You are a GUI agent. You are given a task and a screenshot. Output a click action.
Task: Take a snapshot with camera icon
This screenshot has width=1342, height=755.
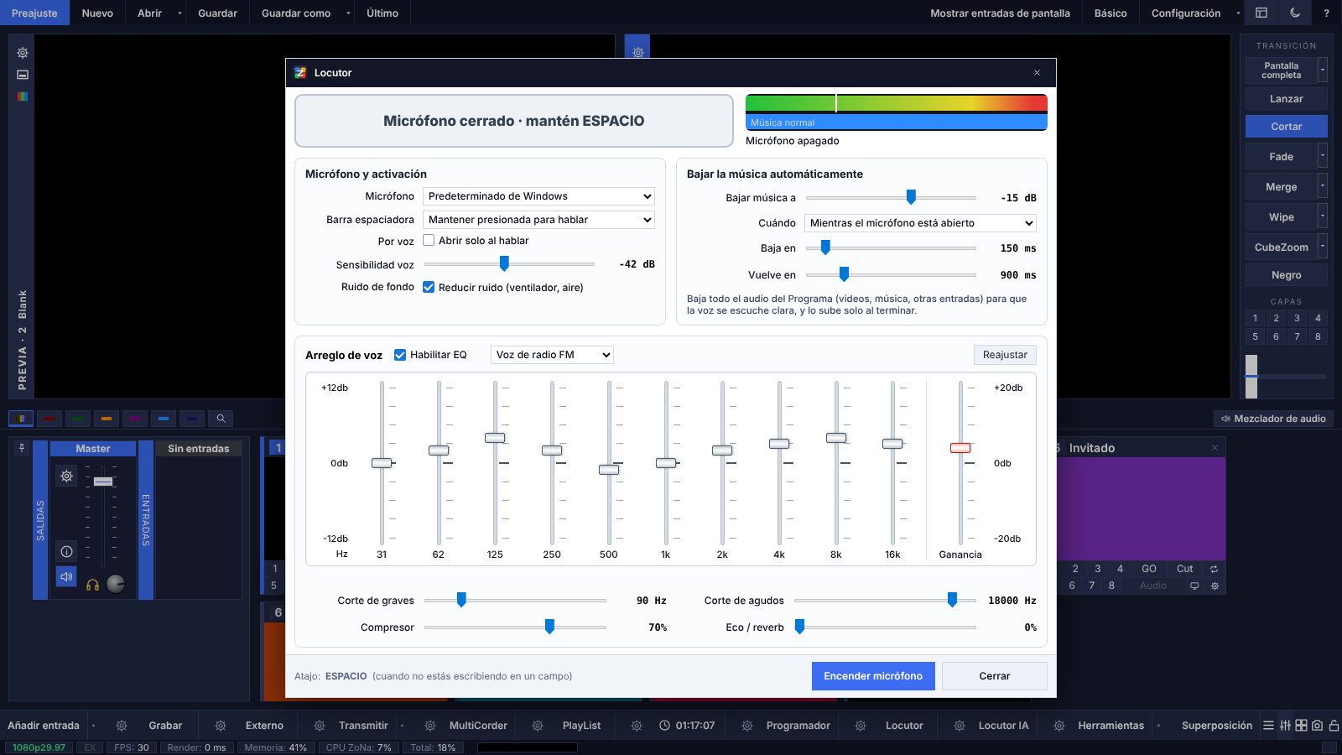1318,726
